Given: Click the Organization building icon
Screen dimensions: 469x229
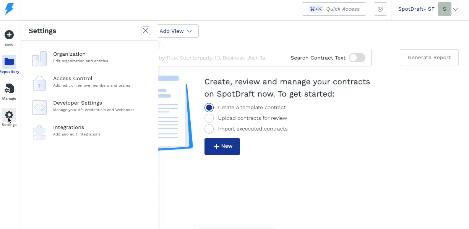Looking at the screenshot, I should pyautogui.click(x=39, y=58).
